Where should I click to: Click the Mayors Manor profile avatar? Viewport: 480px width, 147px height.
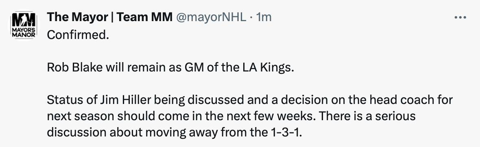coord(24,25)
